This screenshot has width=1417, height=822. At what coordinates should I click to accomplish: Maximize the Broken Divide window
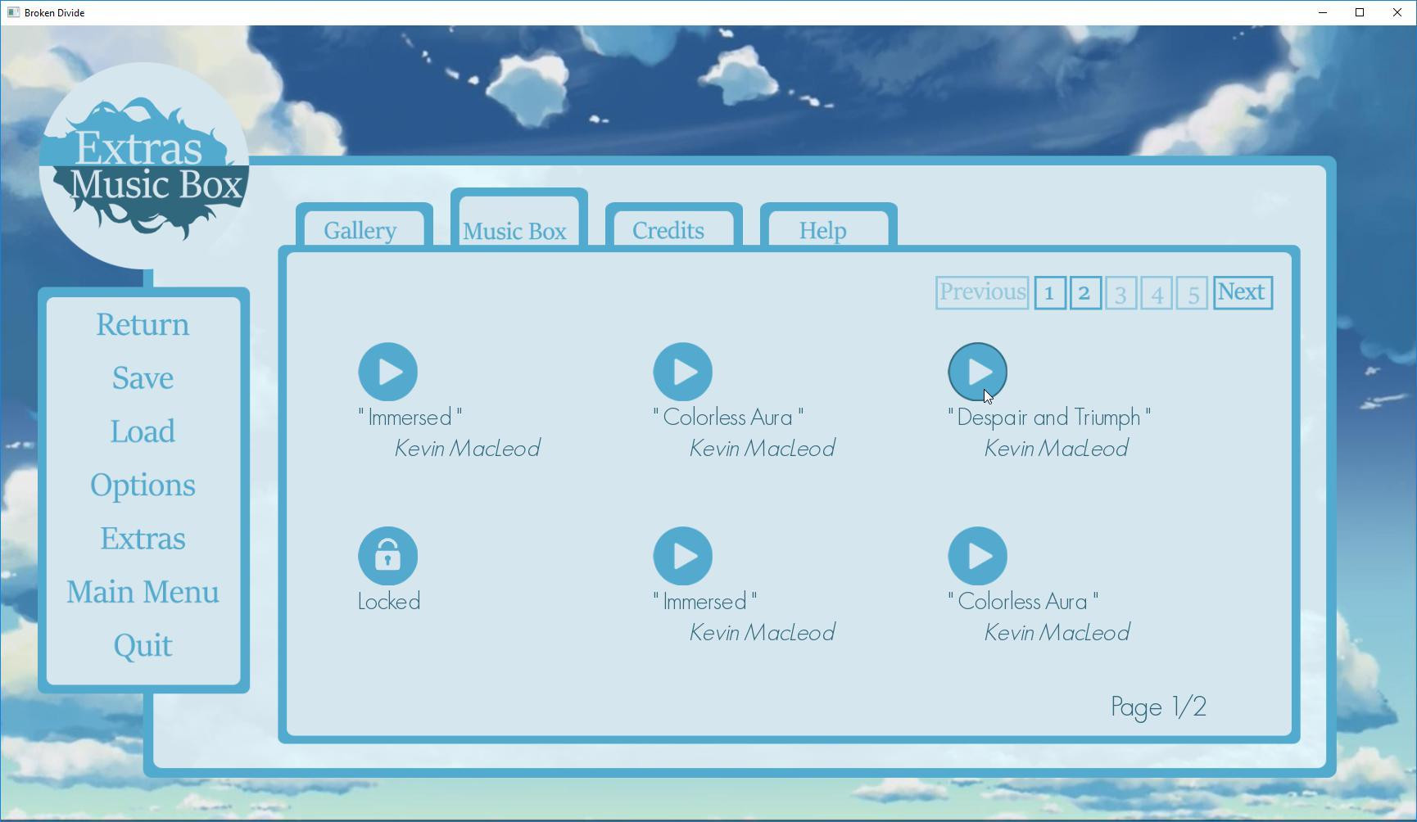coord(1360,12)
